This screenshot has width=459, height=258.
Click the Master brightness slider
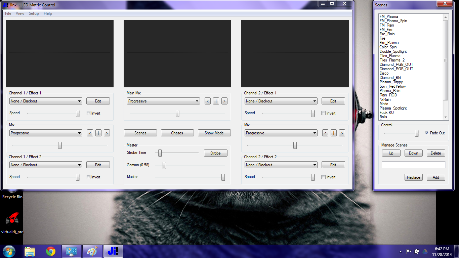click(x=223, y=177)
